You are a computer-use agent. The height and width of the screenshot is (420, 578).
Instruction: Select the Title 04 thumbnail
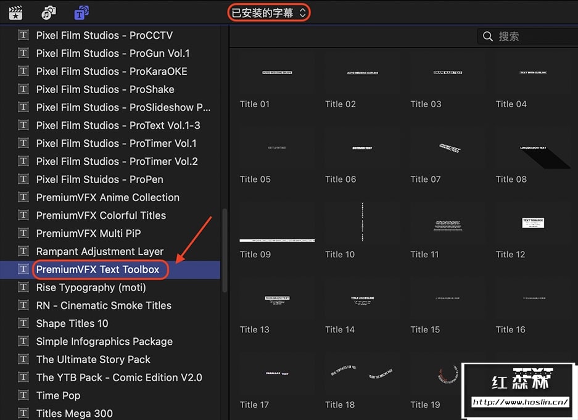click(x=533, y=73)
